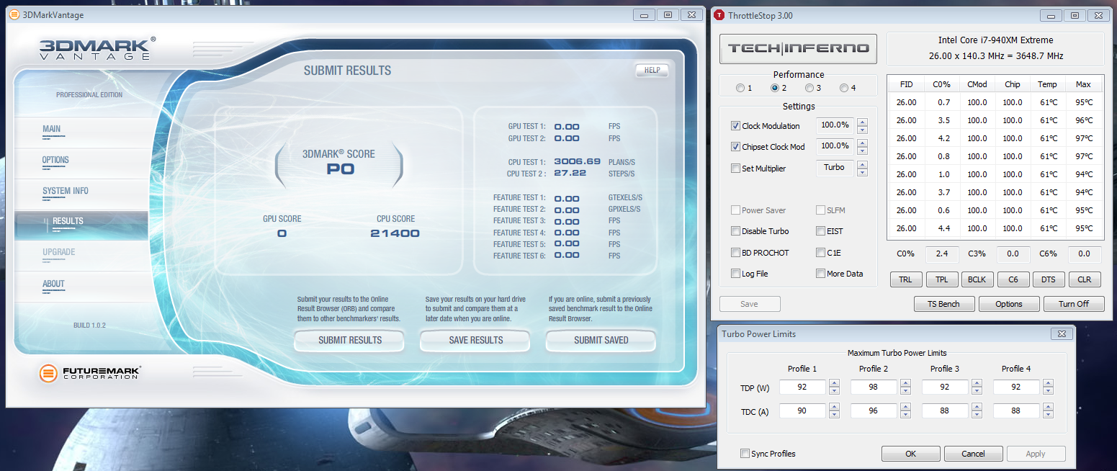This screenshot has height=471, width=1117.
Task: Click the CPU Score value 21400
Action: (395, 233)
